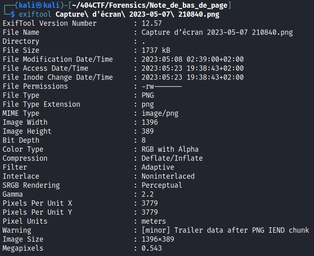The height and width of the screenshot is (256, 314).
Task: Click the Trailer data after PNG IEND warning
Action: point(225,230)
